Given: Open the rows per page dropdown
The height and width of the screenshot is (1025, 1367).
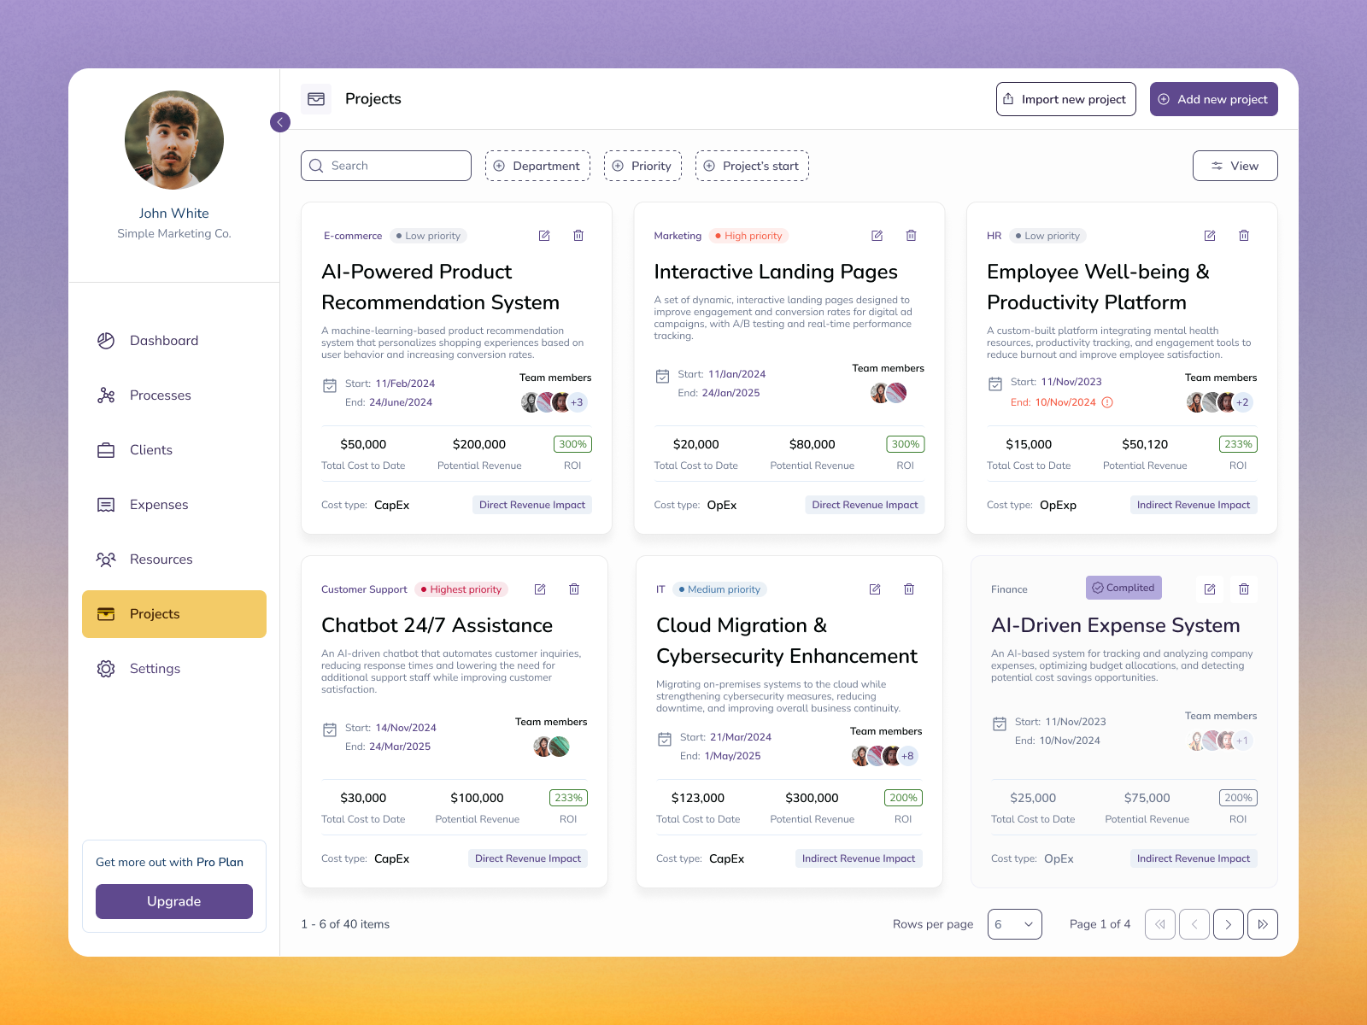Looking at the screenshot, I should (1015, 924).
